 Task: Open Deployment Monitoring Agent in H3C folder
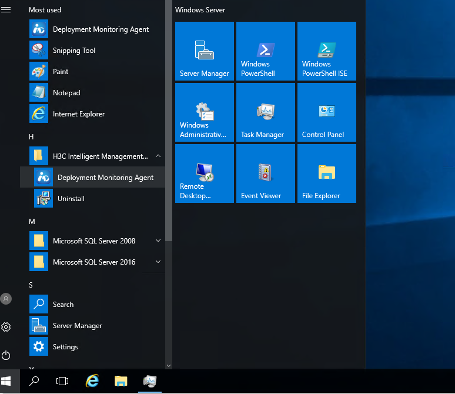(92, 177)
